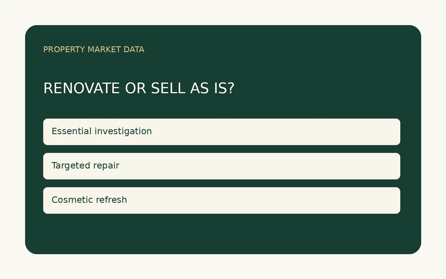Expand the Cosmetic refresh row

222,200
